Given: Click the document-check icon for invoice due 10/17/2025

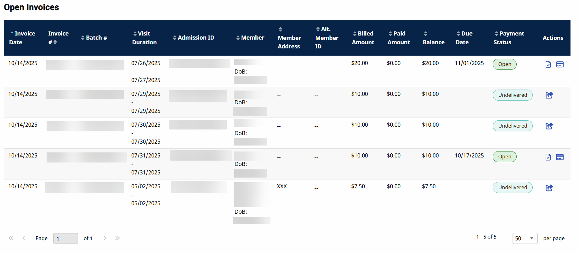Looking at the screenshot, I should (x=548, y=157).
